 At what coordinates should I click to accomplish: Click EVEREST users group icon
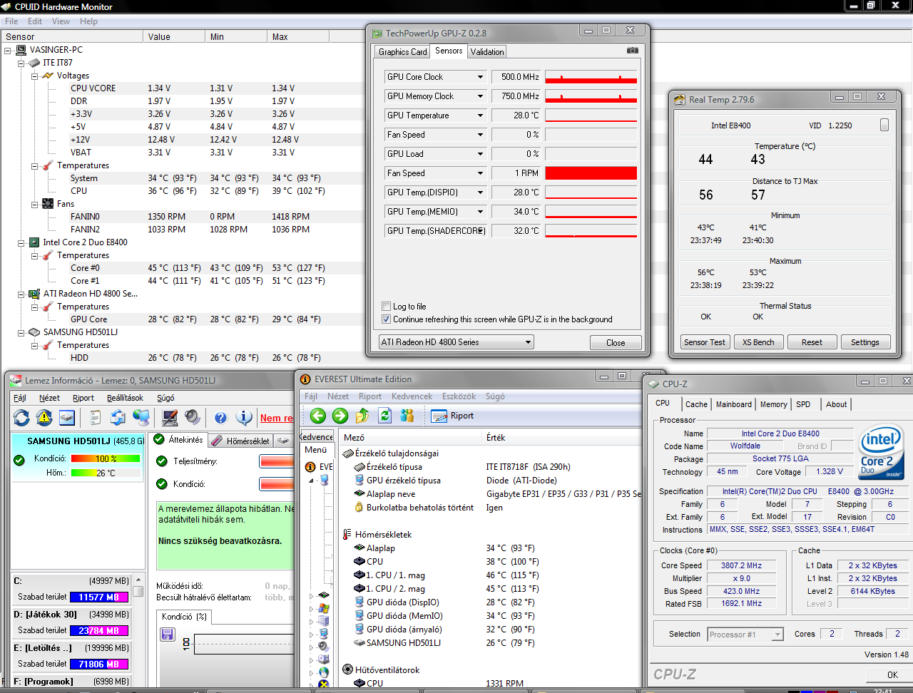[407, 416]
